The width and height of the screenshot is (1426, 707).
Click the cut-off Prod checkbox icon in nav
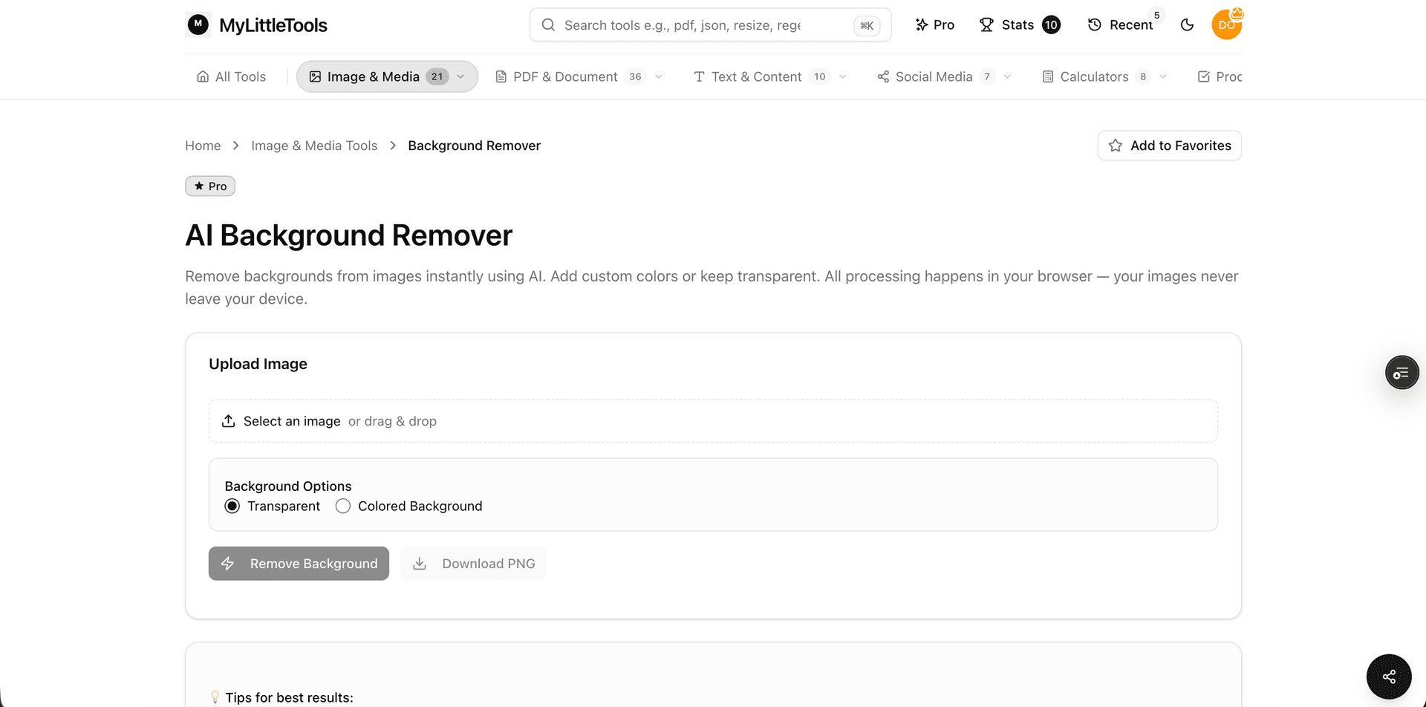point(1204,76)
